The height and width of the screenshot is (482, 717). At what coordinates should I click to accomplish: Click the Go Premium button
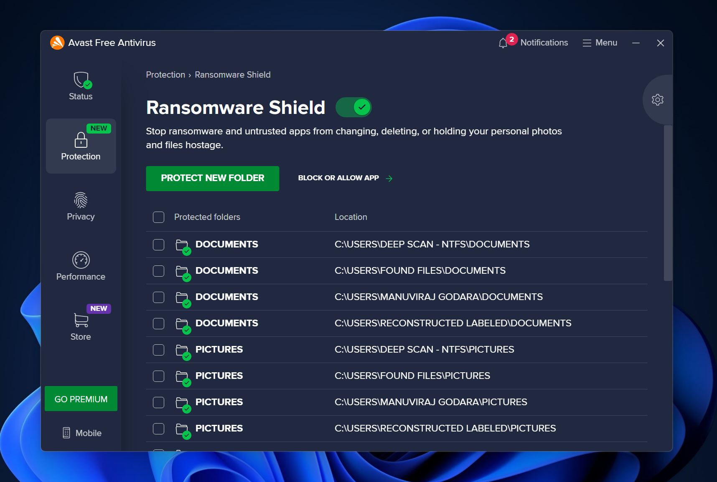tap(81, 399)
